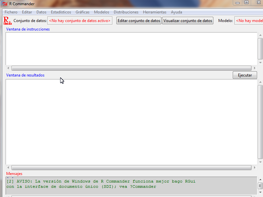Click the active model selector button
The width and height of the screenshot is (263, 197).
[249, 21]
